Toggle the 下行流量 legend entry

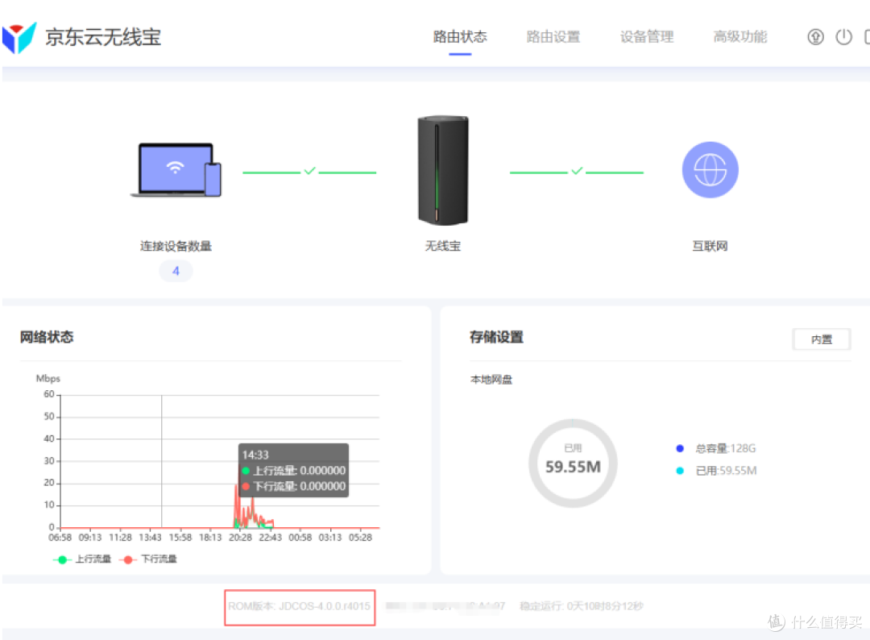click(x=147, y=559)
